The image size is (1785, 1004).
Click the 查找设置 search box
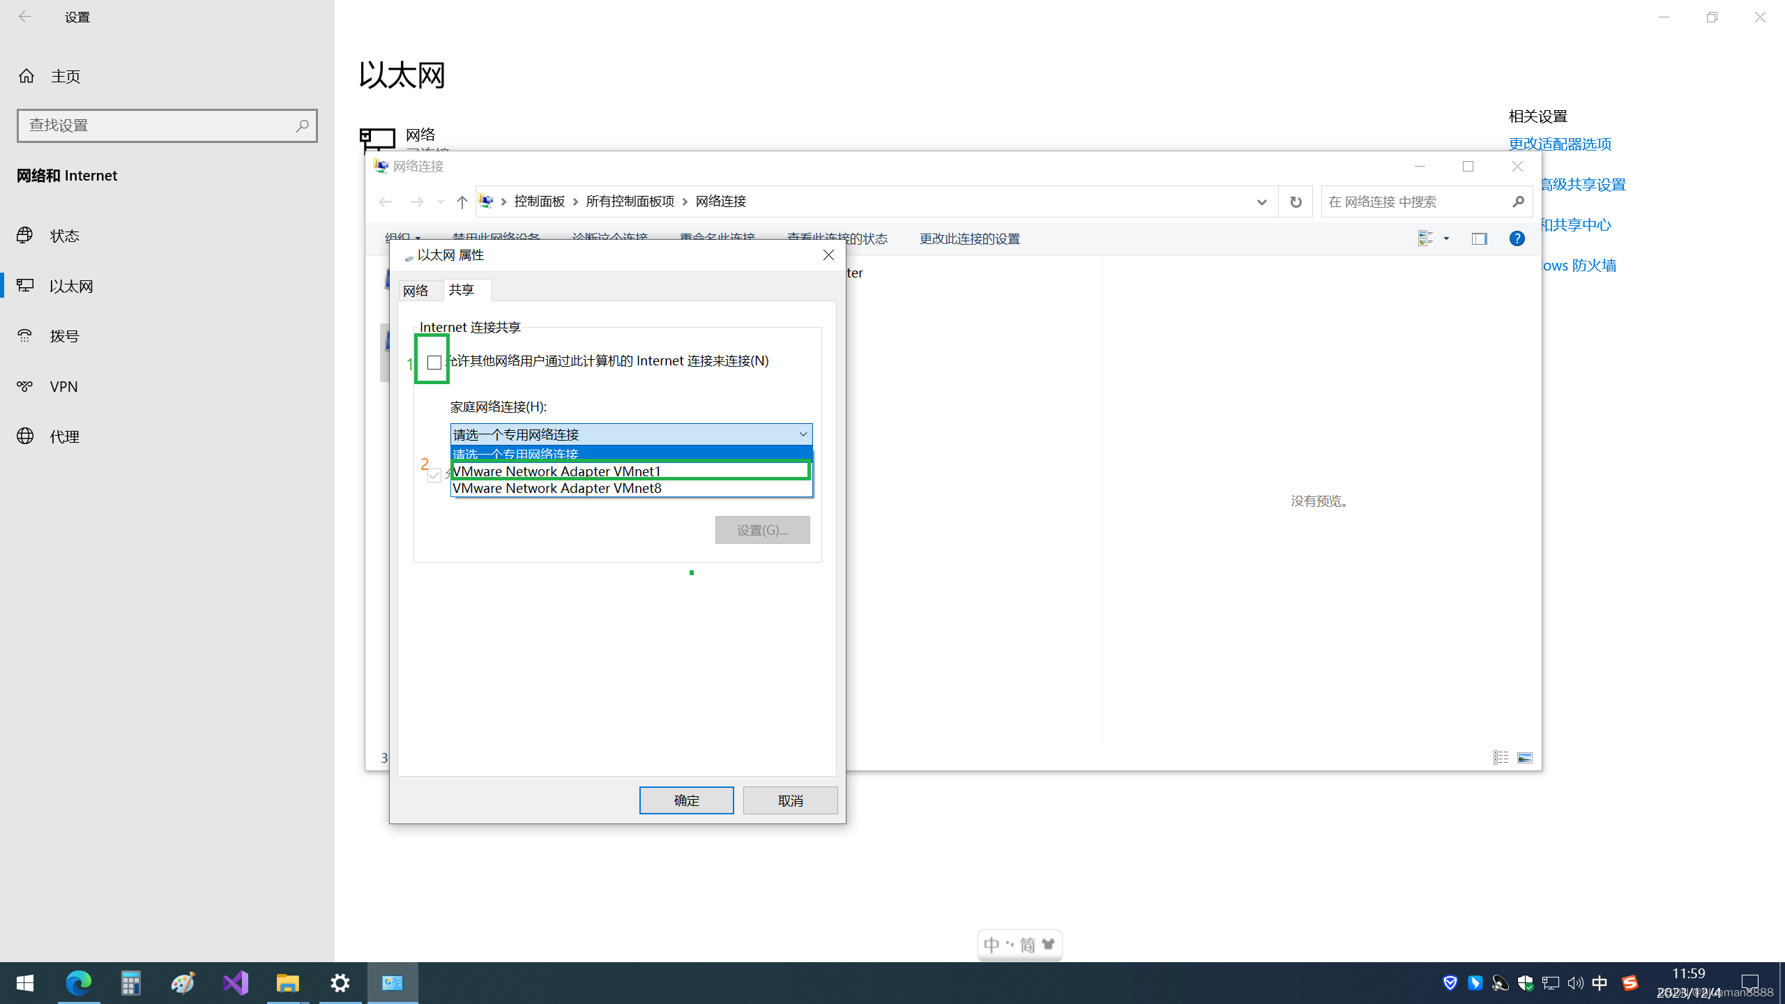167,125
